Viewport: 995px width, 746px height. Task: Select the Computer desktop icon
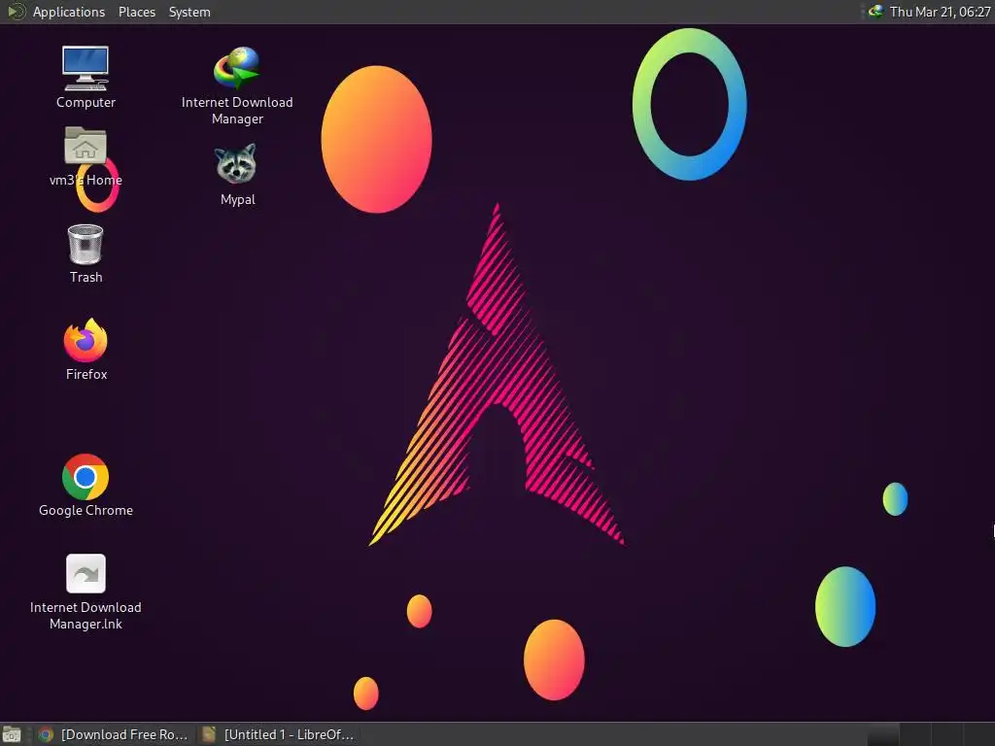(86, 69)
